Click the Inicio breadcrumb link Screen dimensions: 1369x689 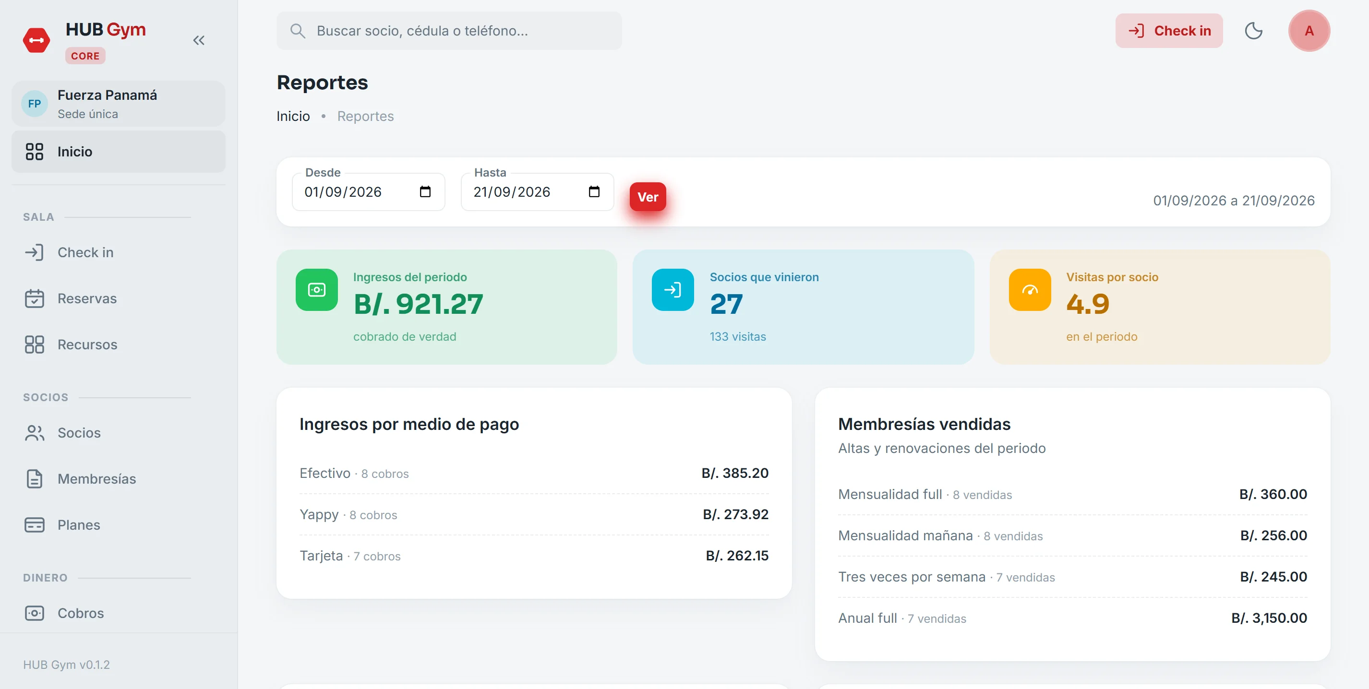click(x=293, y=116)
